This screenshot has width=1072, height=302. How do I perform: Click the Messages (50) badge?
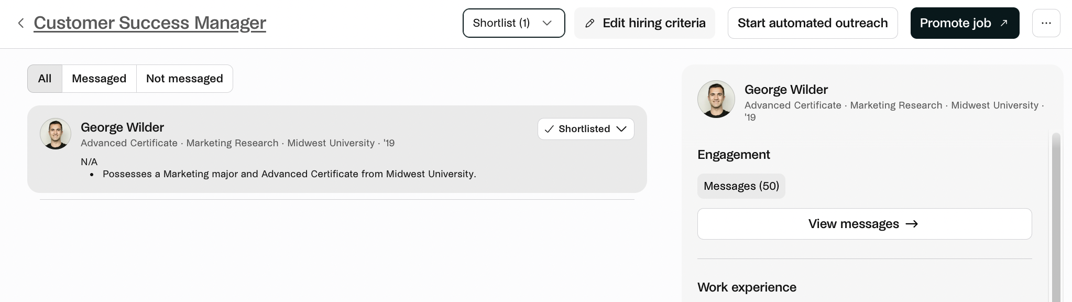[x=741, y=186]
